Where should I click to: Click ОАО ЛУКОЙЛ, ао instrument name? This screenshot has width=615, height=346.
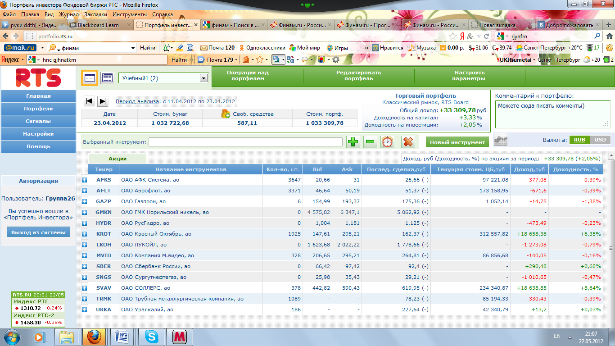pos(144,245)
